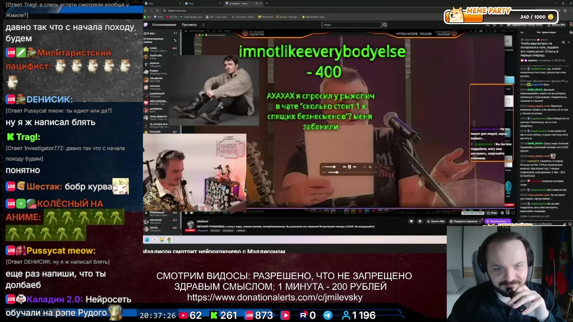This screenshot has height=322, width=573.
Task: Open the Chrome icon in taskbar
Action: pos(169,240)
